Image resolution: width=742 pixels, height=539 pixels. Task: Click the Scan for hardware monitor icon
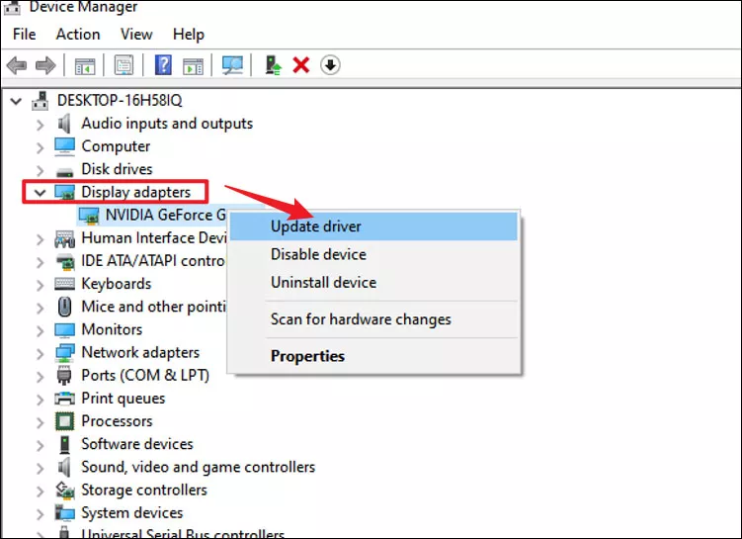[x=232, y=65]
